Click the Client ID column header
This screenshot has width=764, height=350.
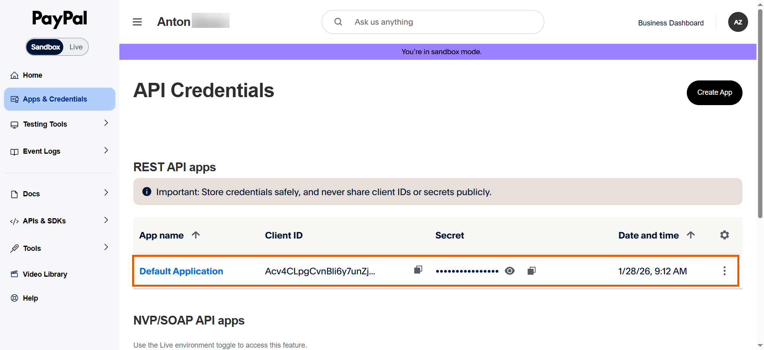[x=284, y=235]
